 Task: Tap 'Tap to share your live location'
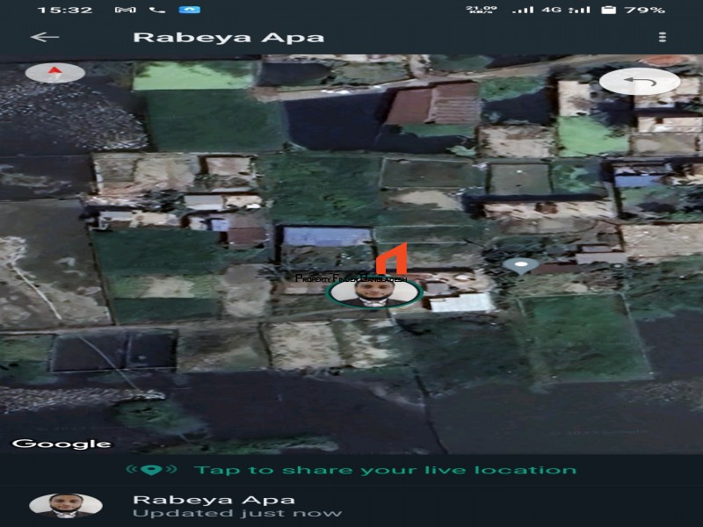point(385,470)
